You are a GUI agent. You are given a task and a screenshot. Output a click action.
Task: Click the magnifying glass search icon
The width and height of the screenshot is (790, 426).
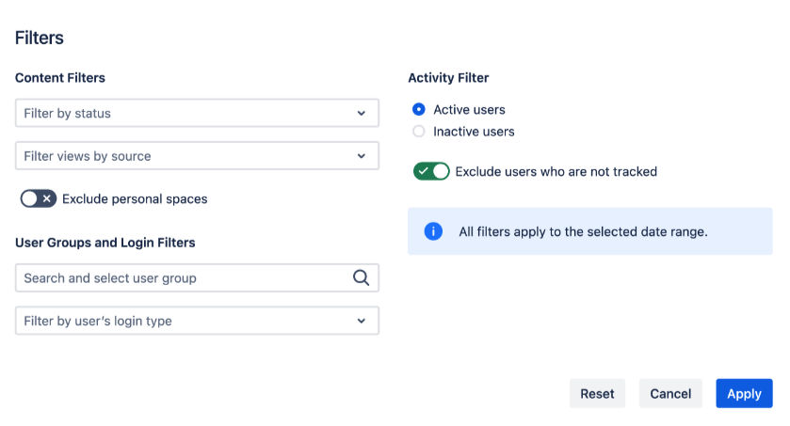(361, 277)
